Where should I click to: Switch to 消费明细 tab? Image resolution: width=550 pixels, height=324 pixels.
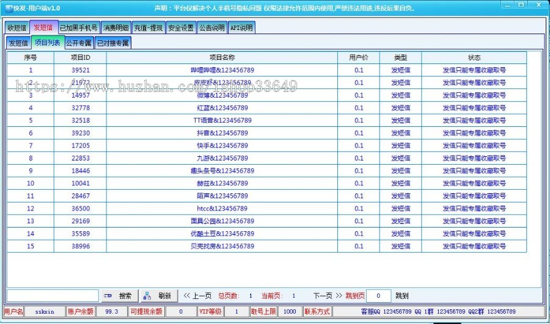116,27
